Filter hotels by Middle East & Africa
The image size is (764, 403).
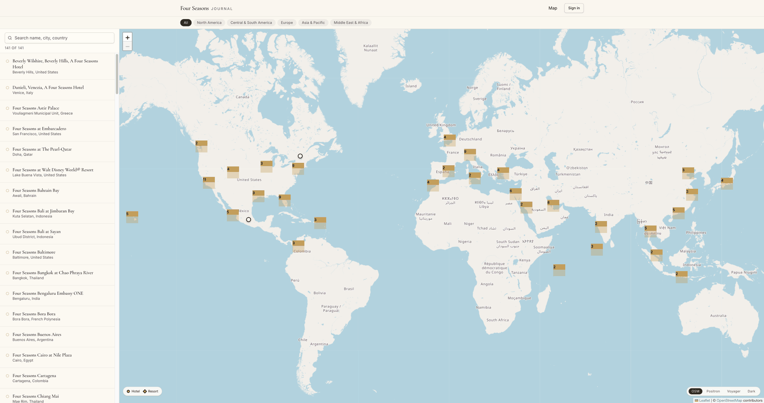point(351,23)
